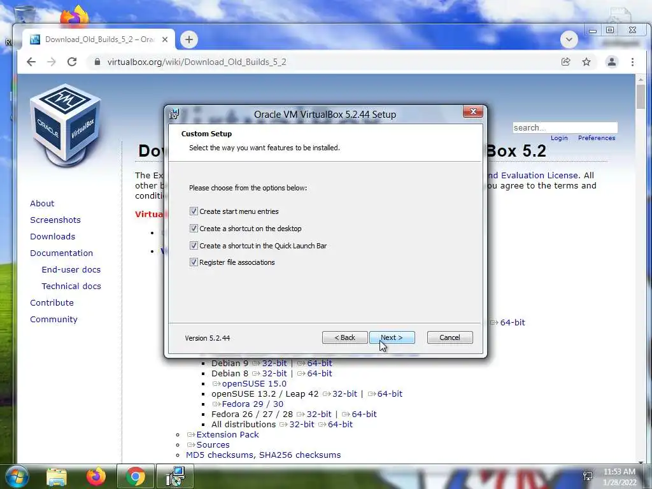This screenshot has height=489, width=652.
Task: Close the Download_Old_Builds_5_2 tab
Action: coord(165,39)
